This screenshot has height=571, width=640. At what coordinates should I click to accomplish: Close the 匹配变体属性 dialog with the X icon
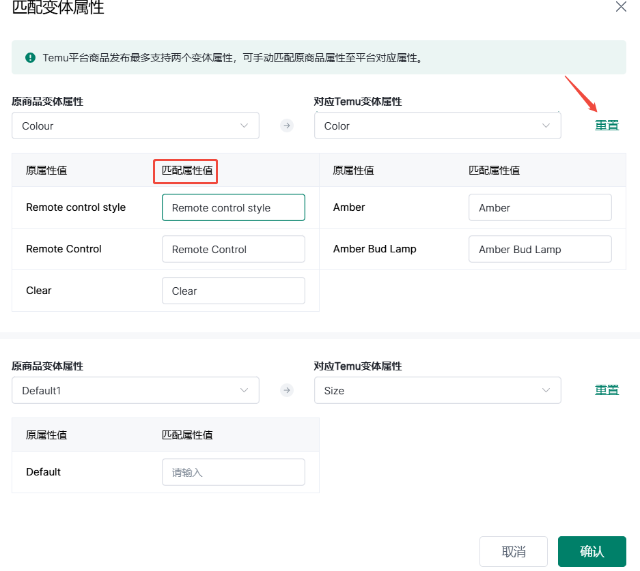[x=621, y=7]
